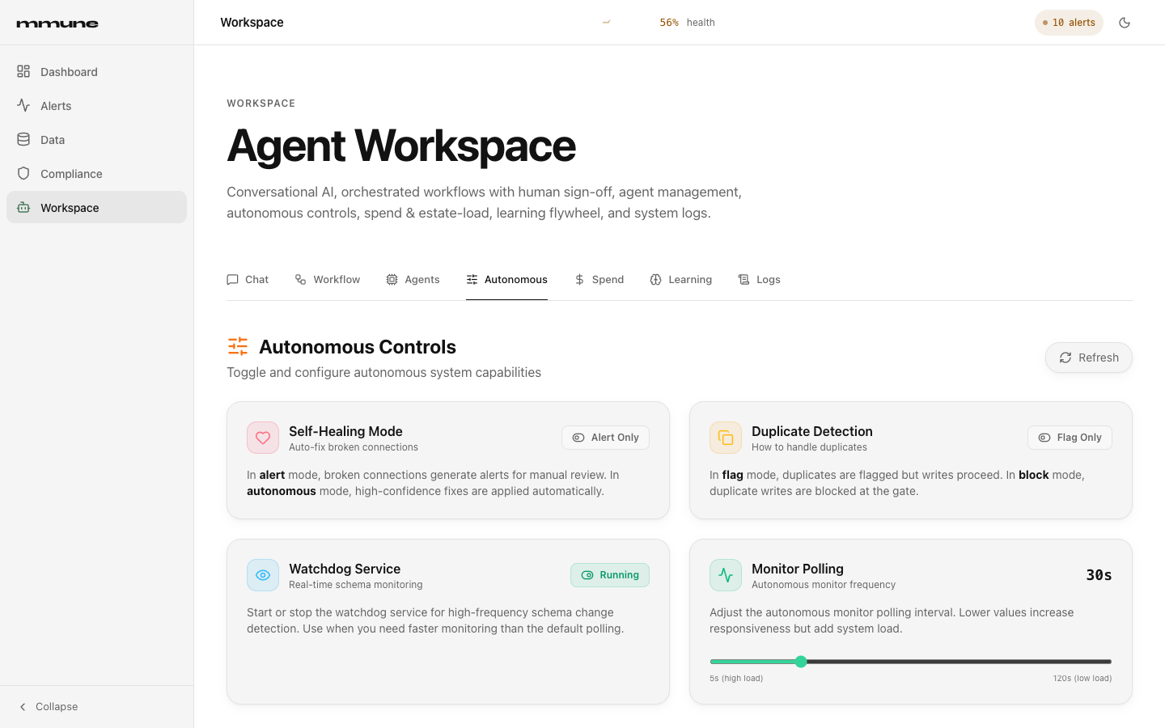Screen dimensions: 1165x728
Task: Switch to the Learning tab
Action: (681, 280)
